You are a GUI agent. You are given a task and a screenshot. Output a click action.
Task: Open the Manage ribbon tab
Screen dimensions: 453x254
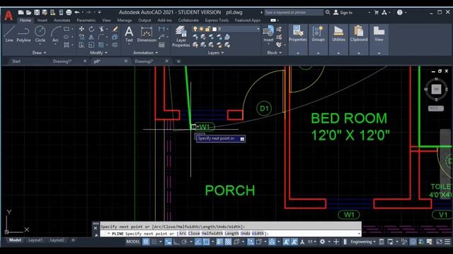[x=125, y=20]
